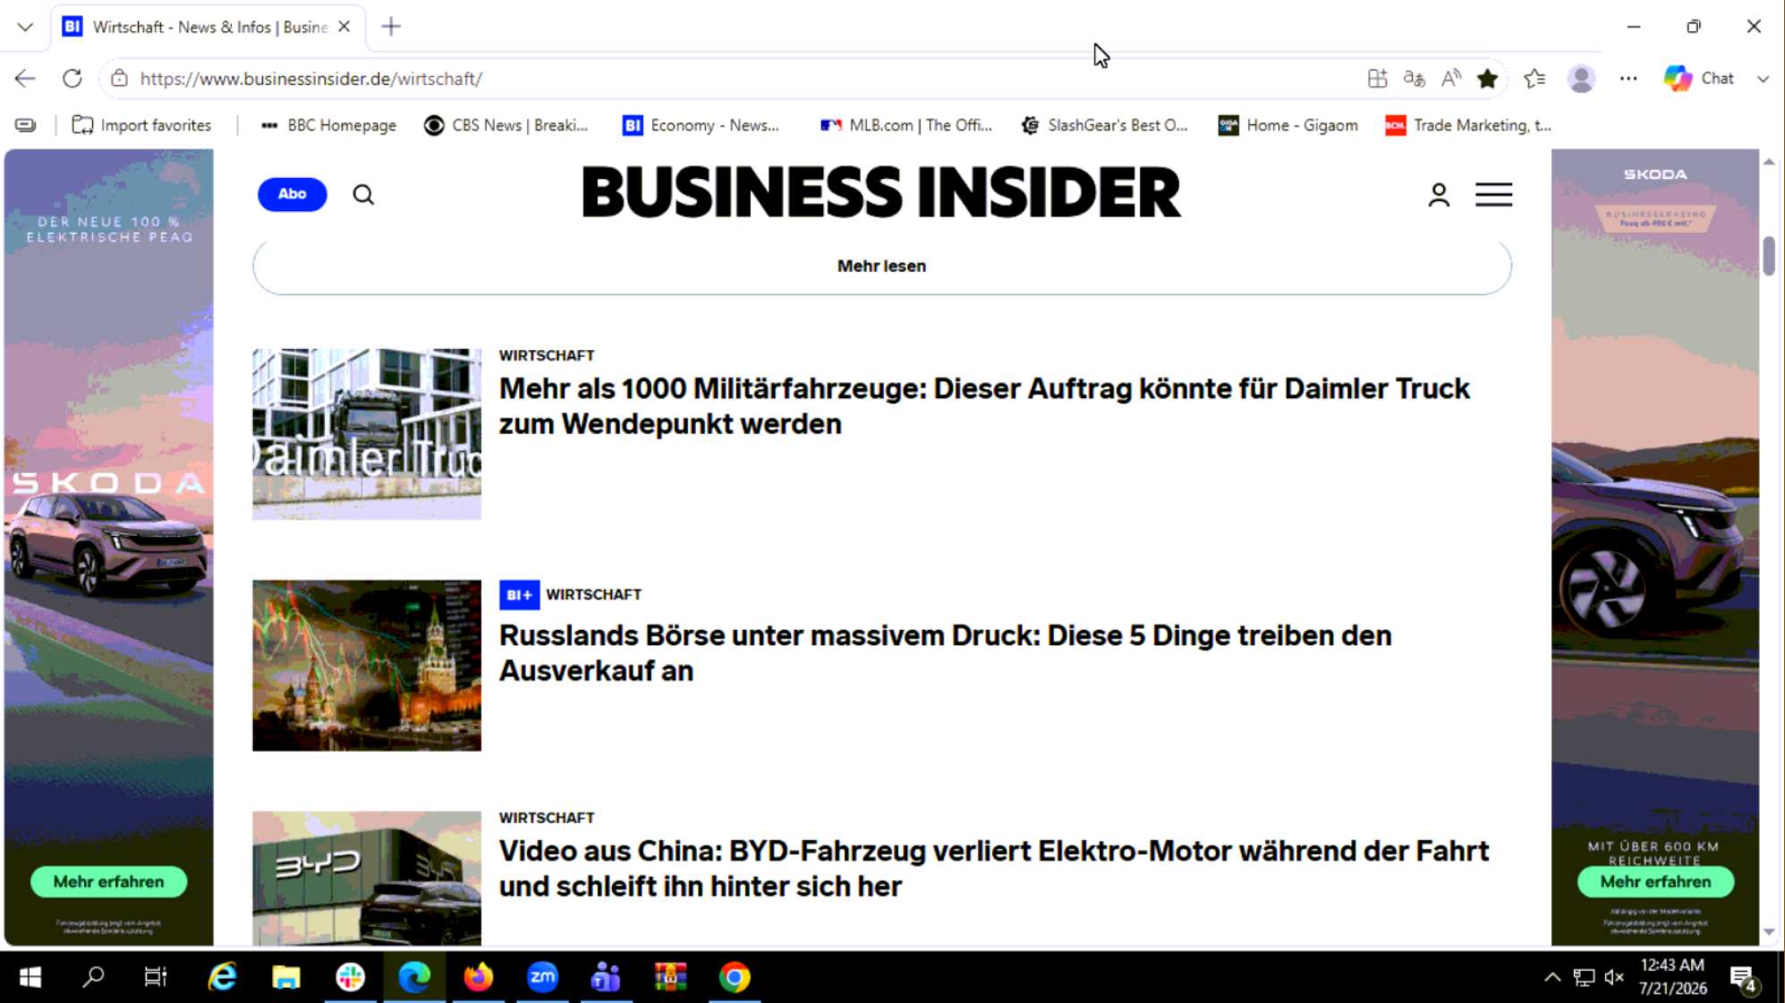Image resolution: width=1785 pixels, height=1003 pixels.
Task: Open the Favorites list icon
Action: coord(1534,79)
